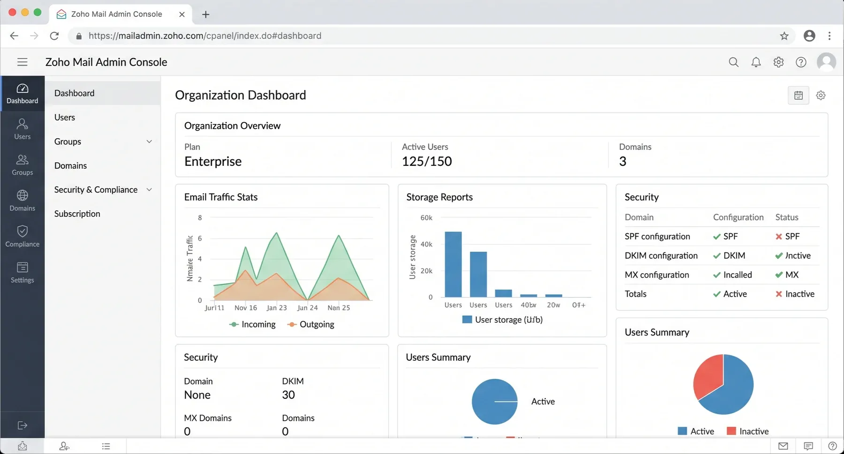Toggle the Incoming legend in traffic chart
Image resolution: width=844 pixels, height=454 pixels.
pos(252,324)
